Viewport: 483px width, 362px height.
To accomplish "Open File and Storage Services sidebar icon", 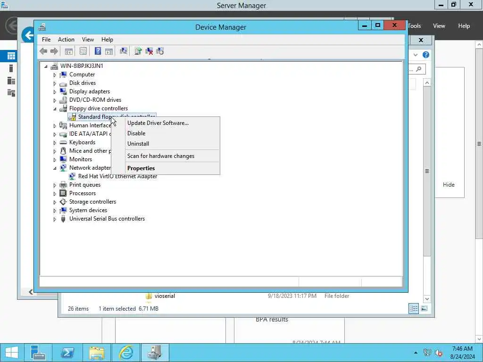I will click(x=11, y=93).
